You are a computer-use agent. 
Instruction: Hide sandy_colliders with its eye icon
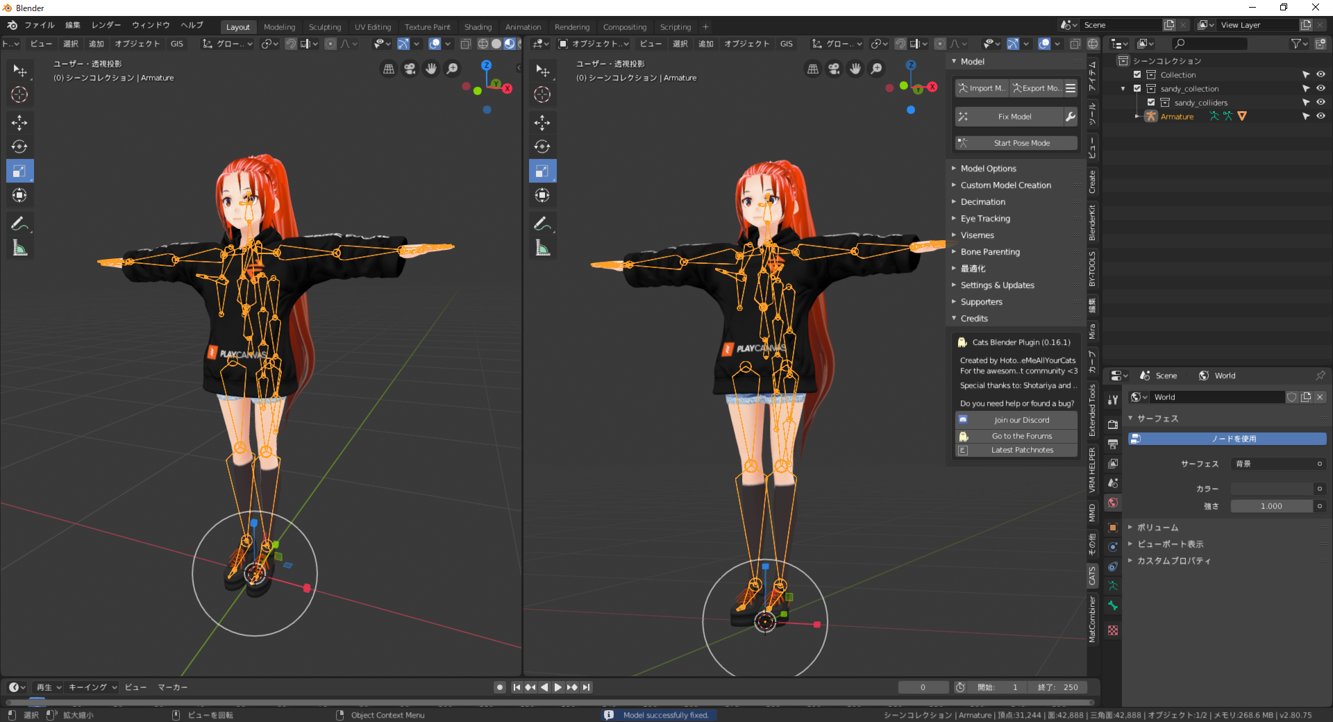point(1321,103)
